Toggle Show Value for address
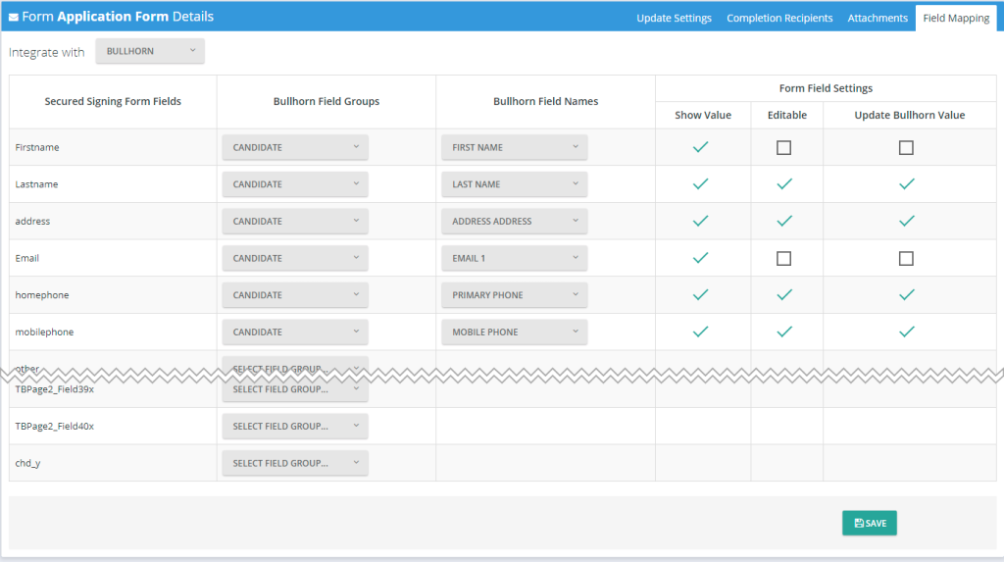The image size is (1004, 562). (700, 221)
